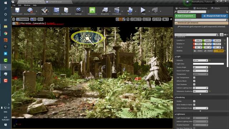The height and width of the screenshot is (129, 229).
Task: Click the Blueprint/Add Script button
Action: 215,16
